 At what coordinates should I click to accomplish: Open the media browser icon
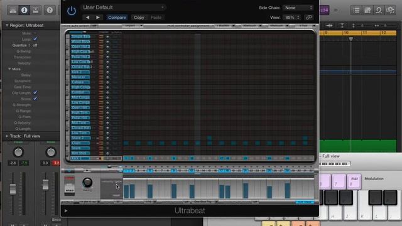click(x=390, y=10)
